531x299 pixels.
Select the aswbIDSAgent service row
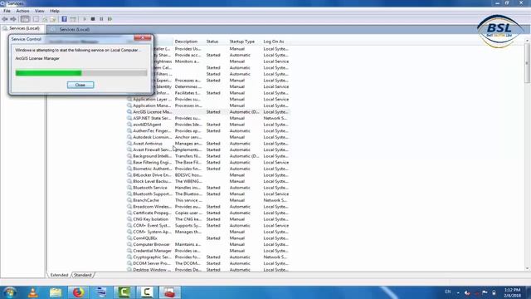point(208,125)
